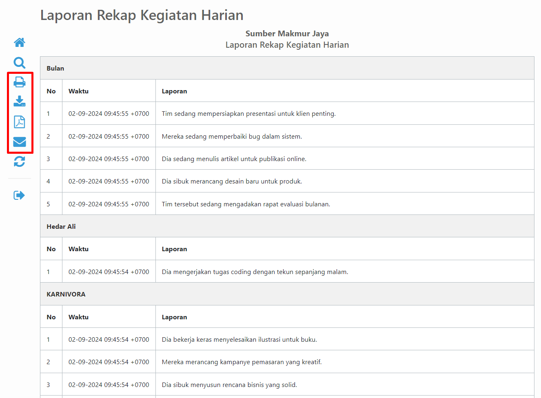Click report about rencana bisnis yang solid
The height and width of the screenshot is (398, 541).
pos(229,385)
